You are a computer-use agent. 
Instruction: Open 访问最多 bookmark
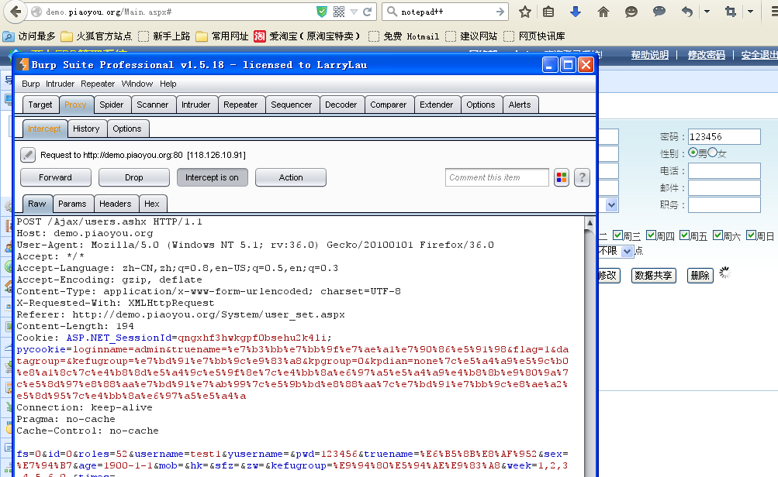(x=29, y=36)
